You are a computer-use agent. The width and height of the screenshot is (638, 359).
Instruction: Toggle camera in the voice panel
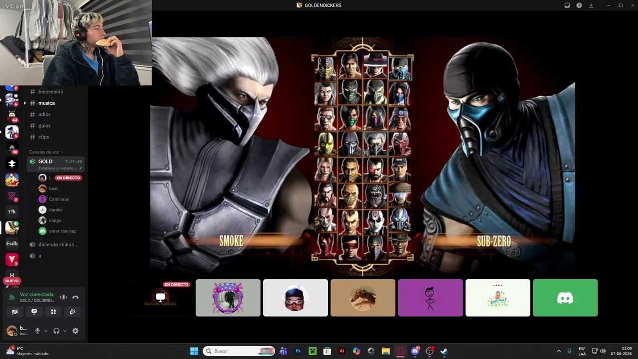point(15,312)
